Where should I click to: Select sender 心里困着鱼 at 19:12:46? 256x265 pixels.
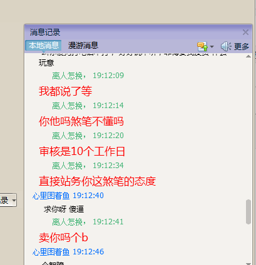(x=51, y=252)
